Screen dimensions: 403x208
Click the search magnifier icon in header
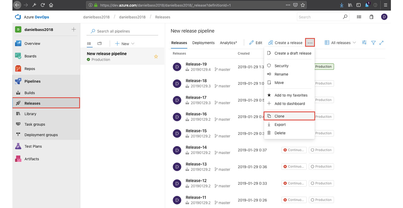pos(345,17)
